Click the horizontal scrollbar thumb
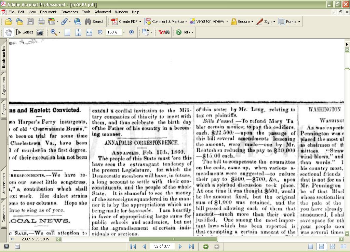 [x=173, y=239]
